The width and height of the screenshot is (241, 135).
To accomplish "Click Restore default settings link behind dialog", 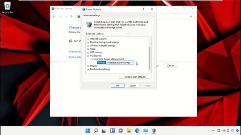I will tap(75, 57).
